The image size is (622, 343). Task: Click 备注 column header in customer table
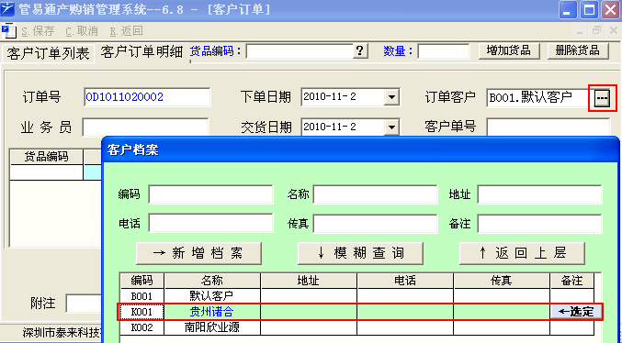[x=571, y=281]
